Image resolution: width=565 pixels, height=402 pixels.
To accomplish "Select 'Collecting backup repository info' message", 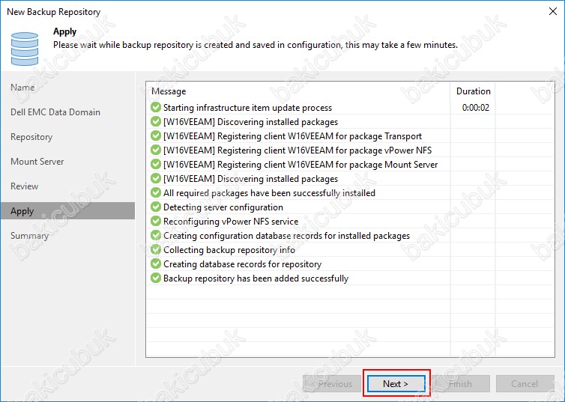I will [x=229, y=250].
